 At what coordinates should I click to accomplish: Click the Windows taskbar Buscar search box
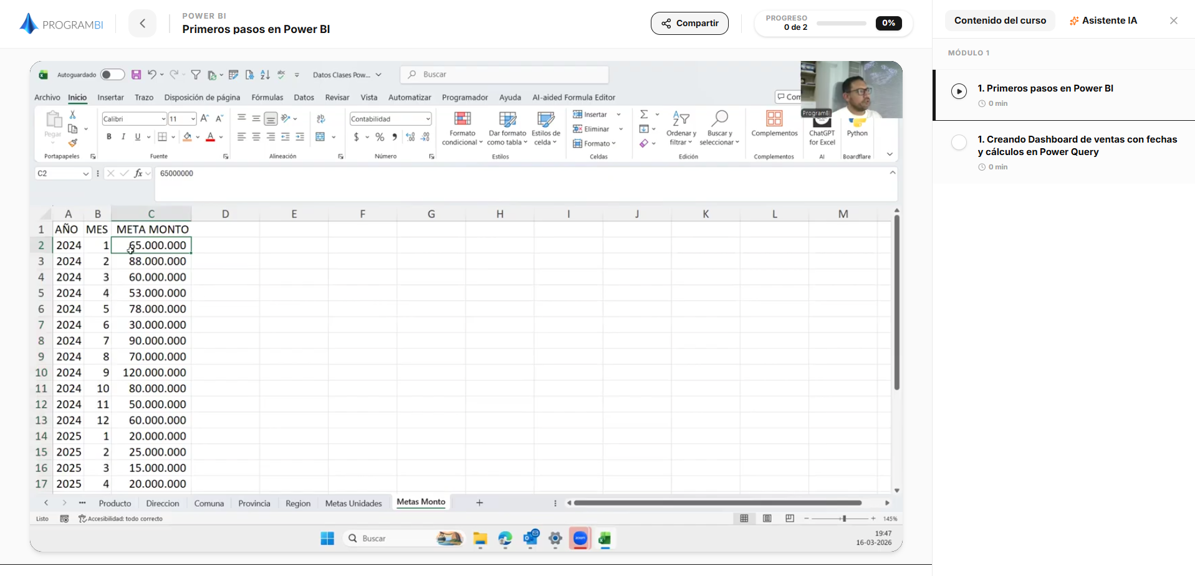(x=404, y=539)
